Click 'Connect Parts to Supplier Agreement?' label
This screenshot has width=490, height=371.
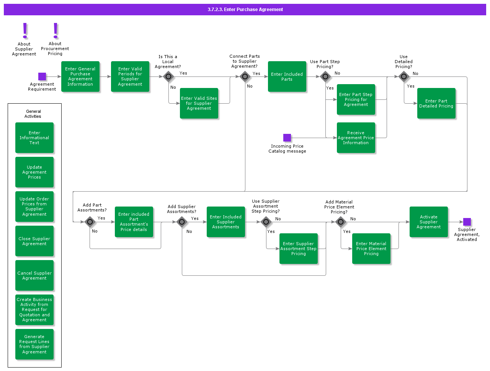coord(245,61)
